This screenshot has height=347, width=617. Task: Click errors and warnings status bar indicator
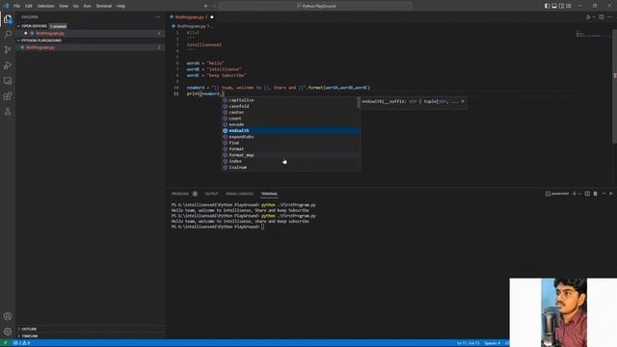point(21,343)
